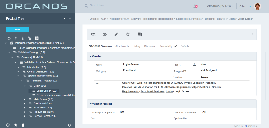Image resolution: width=269 pixels, height=128 pixels.
Task: Click the link icon in item toolbar
Action: coord(105,34)
